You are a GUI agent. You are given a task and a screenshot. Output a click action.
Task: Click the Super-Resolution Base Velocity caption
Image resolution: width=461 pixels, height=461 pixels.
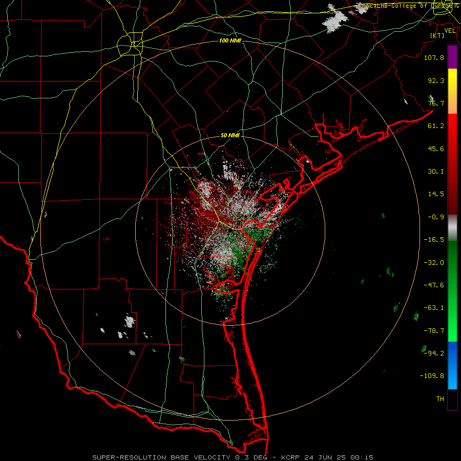point(233,457)
